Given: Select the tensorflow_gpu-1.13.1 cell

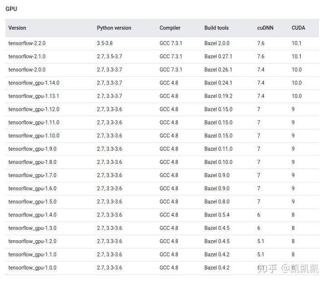Looking at the screenshot, I should [34, 96].
